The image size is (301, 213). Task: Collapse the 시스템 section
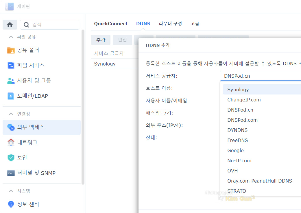pyautogui.click(x=11, y=191)
